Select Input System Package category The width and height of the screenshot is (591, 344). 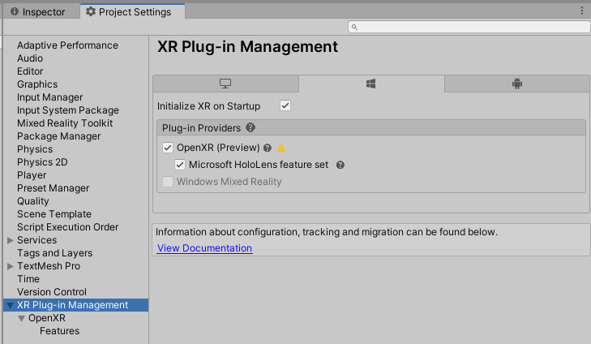click(x=68, y=110)
